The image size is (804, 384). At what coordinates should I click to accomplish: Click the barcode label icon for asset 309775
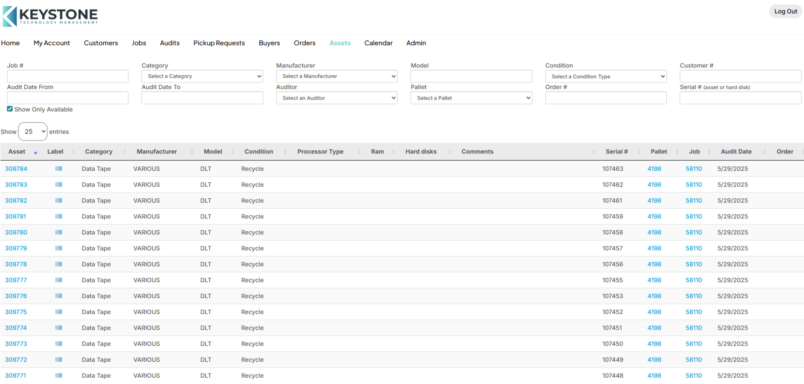pos(59,312)
